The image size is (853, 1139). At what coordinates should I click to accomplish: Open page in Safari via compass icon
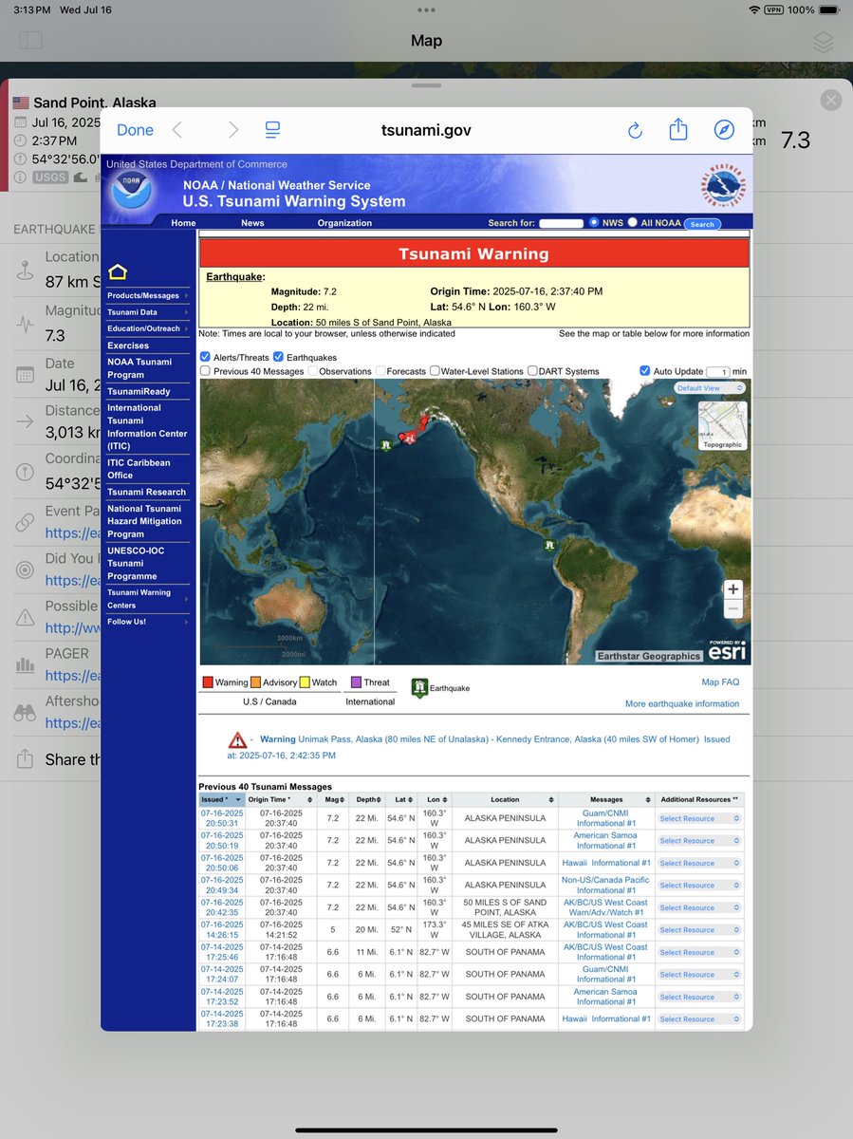coord(724,130)
